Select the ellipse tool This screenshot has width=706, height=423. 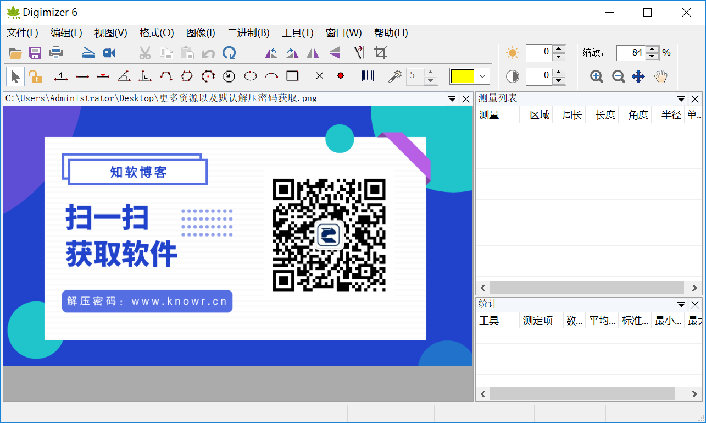click(251, 76)
